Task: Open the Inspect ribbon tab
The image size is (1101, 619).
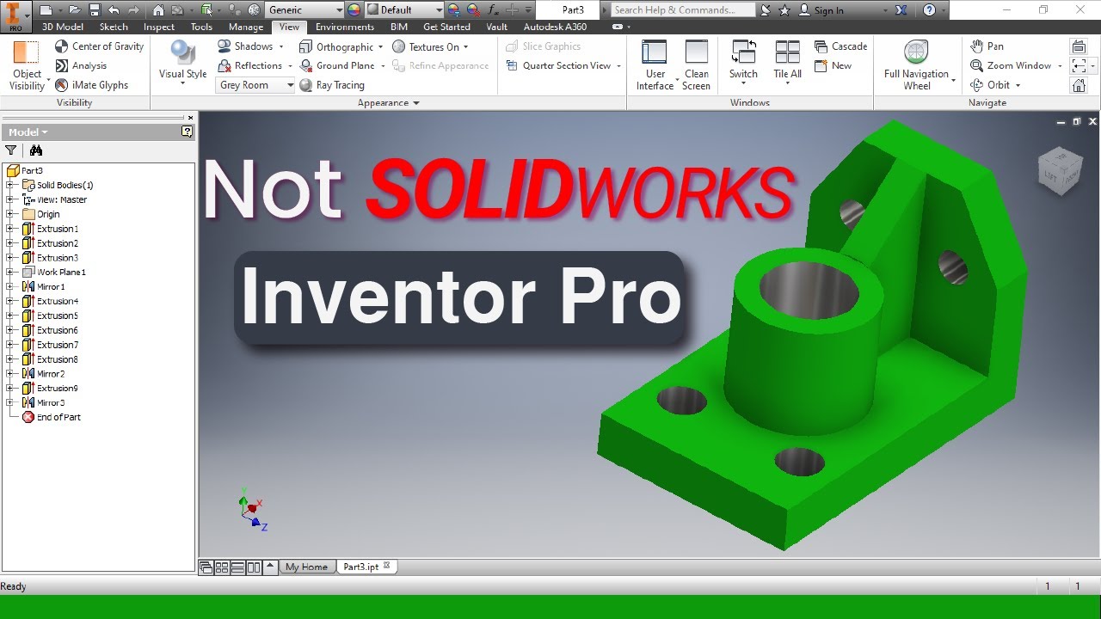Action: point(159,27)
